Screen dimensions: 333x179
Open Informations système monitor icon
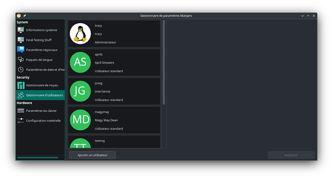point(21,30)
